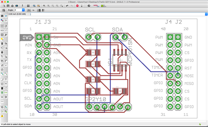Click the Use library (books) icon

coord(28,6)
